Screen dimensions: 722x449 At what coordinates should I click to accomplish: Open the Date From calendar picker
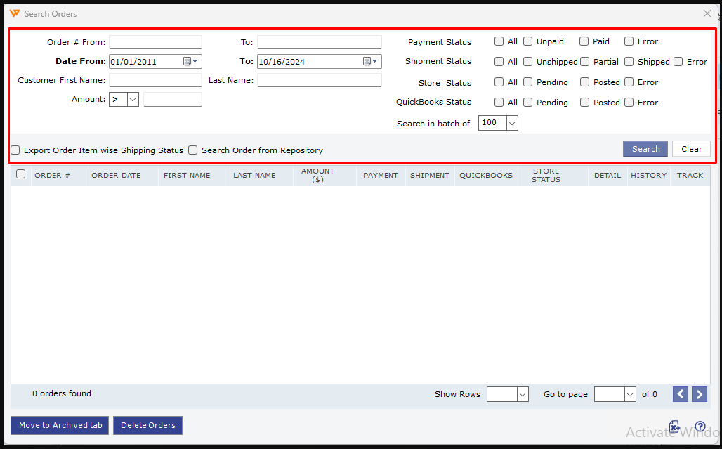point(190,62)
